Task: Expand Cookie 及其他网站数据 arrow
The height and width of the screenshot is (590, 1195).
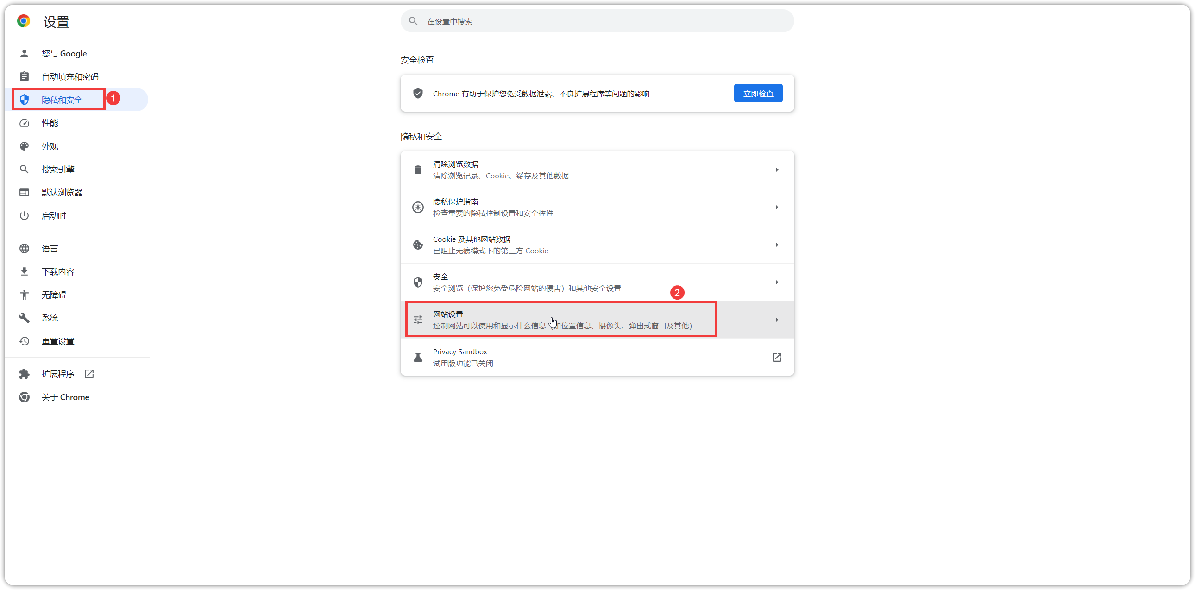Action: [777, 245]
